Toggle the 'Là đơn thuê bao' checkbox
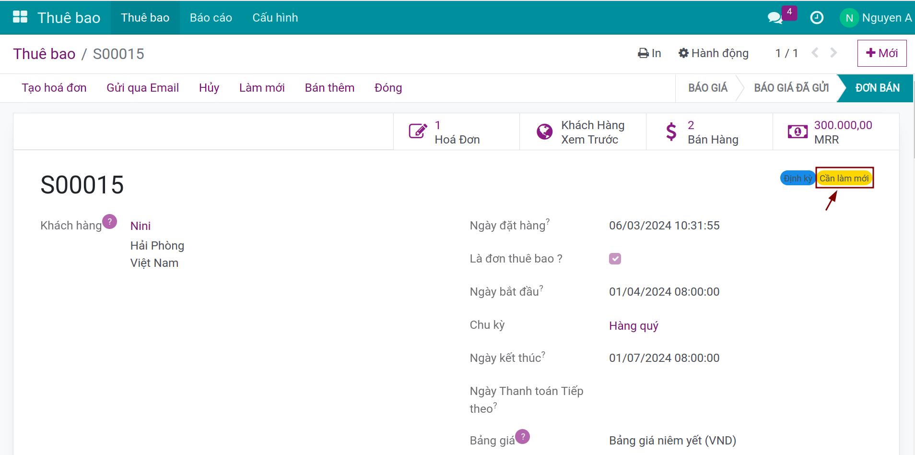This screenshot has width=915, height=455. pos(615,259)
